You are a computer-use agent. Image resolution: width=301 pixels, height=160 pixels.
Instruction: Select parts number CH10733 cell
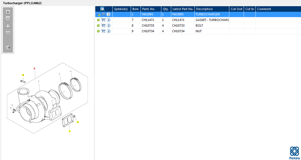pyautogui.click(x=151, y=25)
